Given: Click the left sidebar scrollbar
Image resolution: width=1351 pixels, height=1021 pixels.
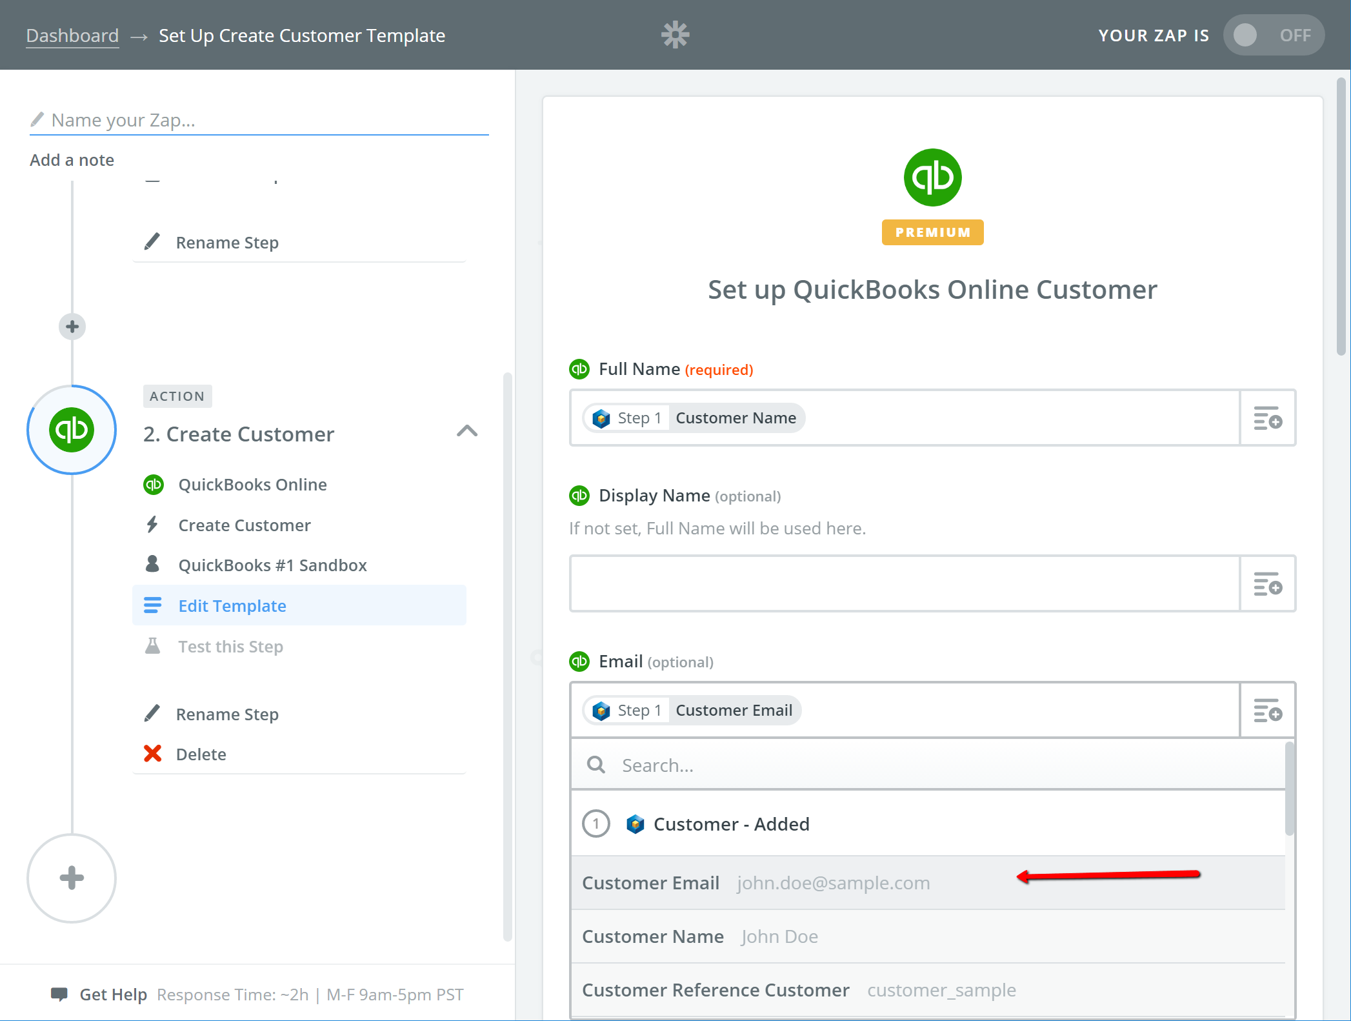Looking at the screenshot, I should (x=508, y=656).
